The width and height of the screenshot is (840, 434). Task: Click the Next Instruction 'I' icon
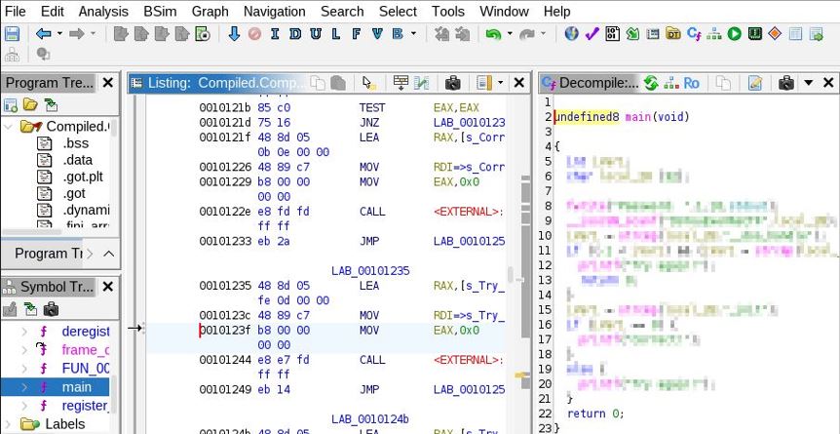pos(275,34)
